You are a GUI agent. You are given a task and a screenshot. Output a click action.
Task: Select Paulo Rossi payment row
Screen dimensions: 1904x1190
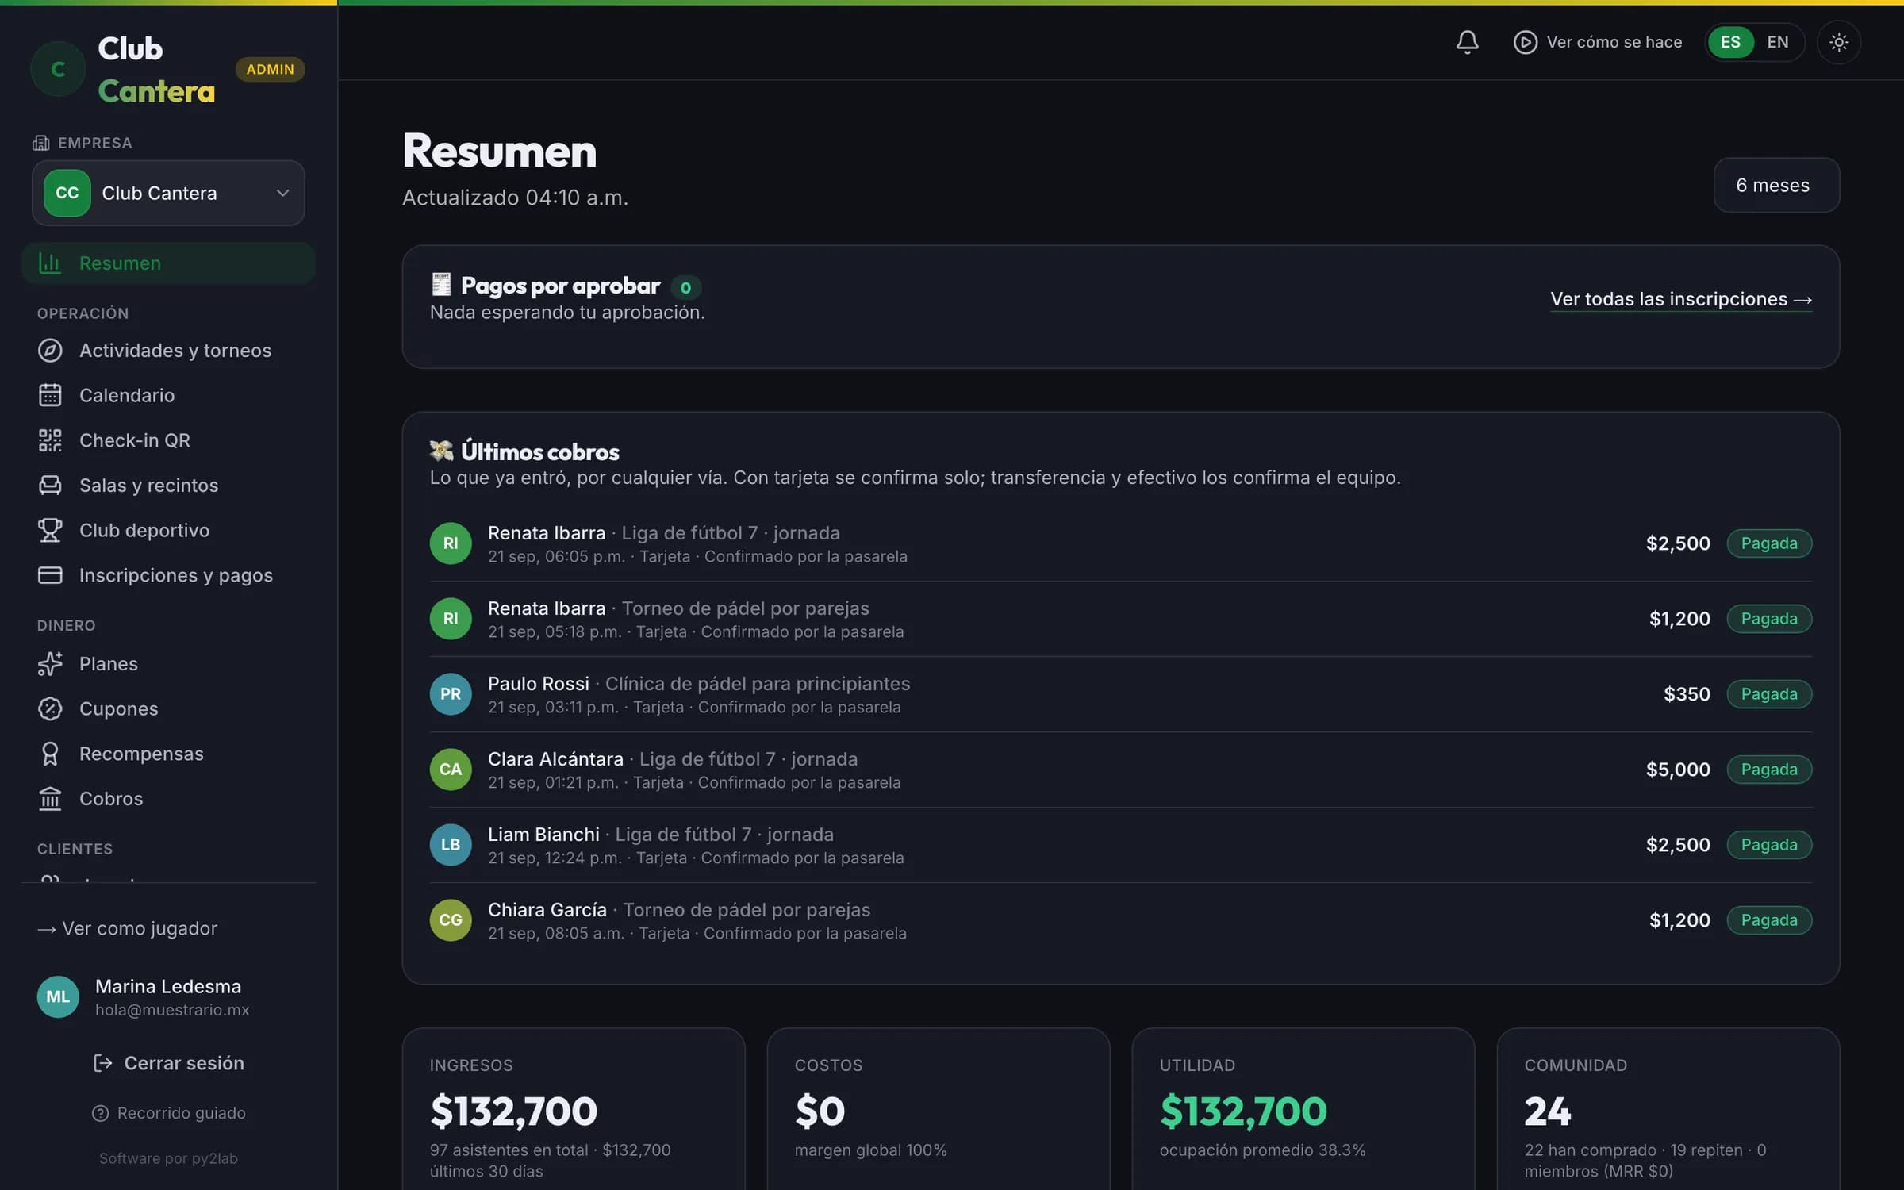coord(1120,694)
